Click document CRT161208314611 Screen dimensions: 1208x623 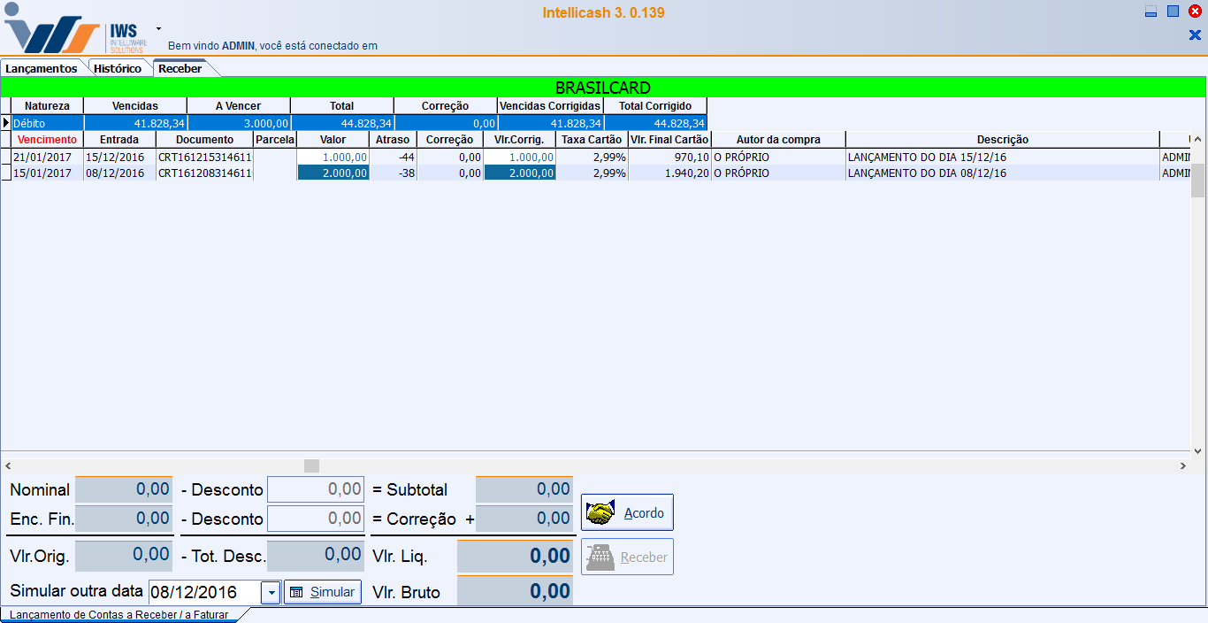pos(204,173)
